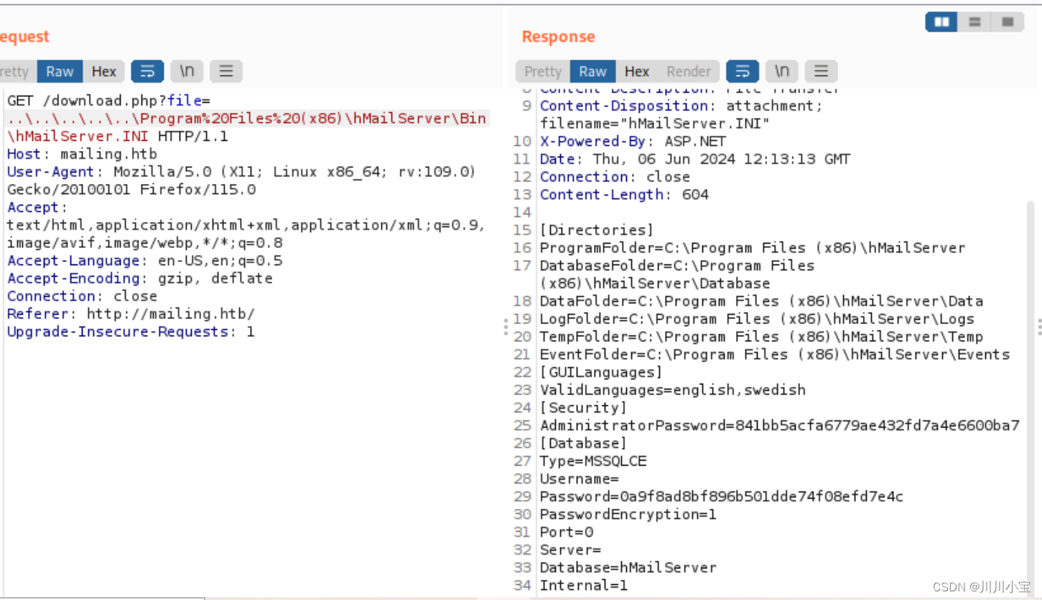
Task: Click the User-Agent header line
Action: 241,172
